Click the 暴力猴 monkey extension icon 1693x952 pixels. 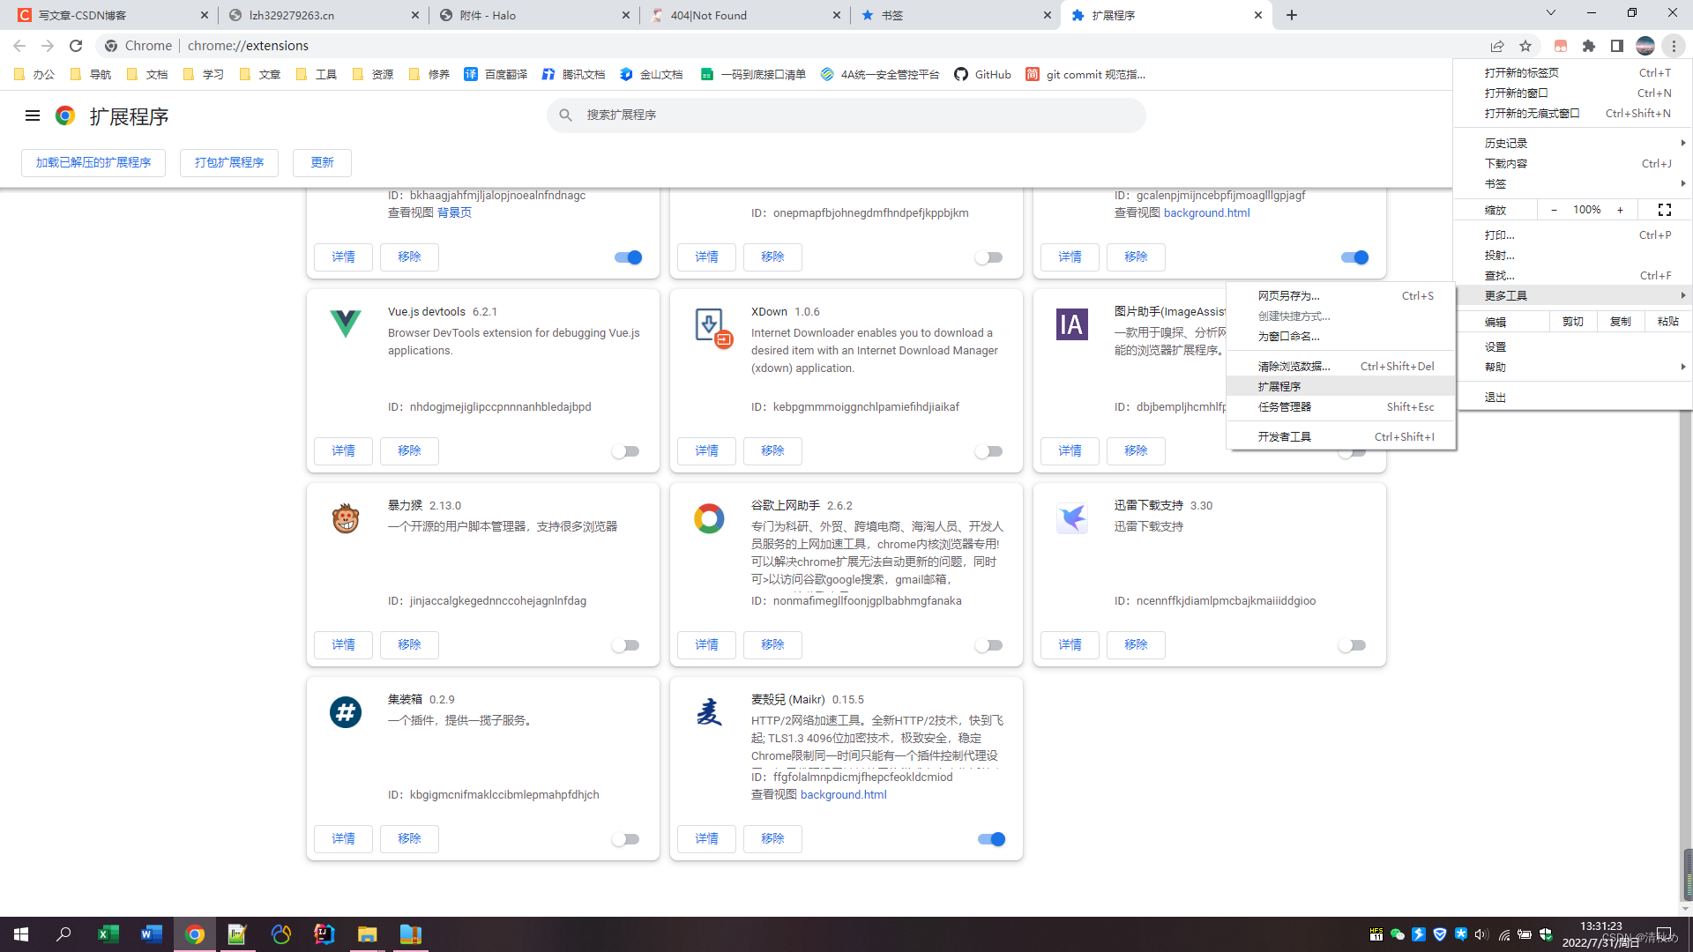click(x=344, y=518)
